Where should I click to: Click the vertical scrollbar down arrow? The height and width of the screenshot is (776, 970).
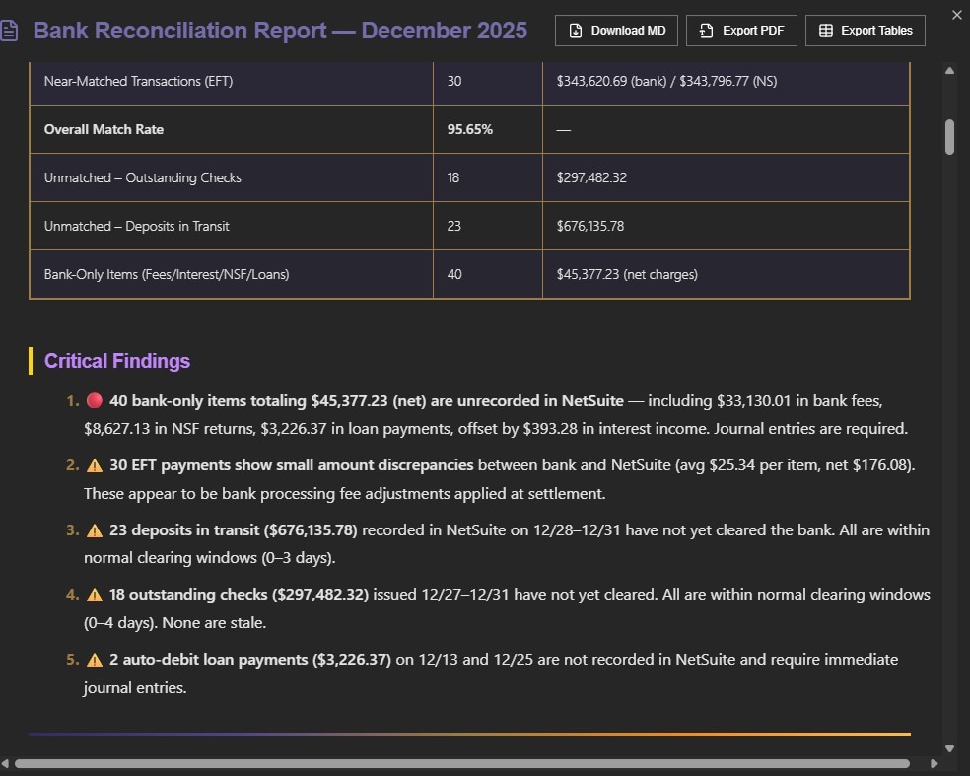tap(949, 748)
